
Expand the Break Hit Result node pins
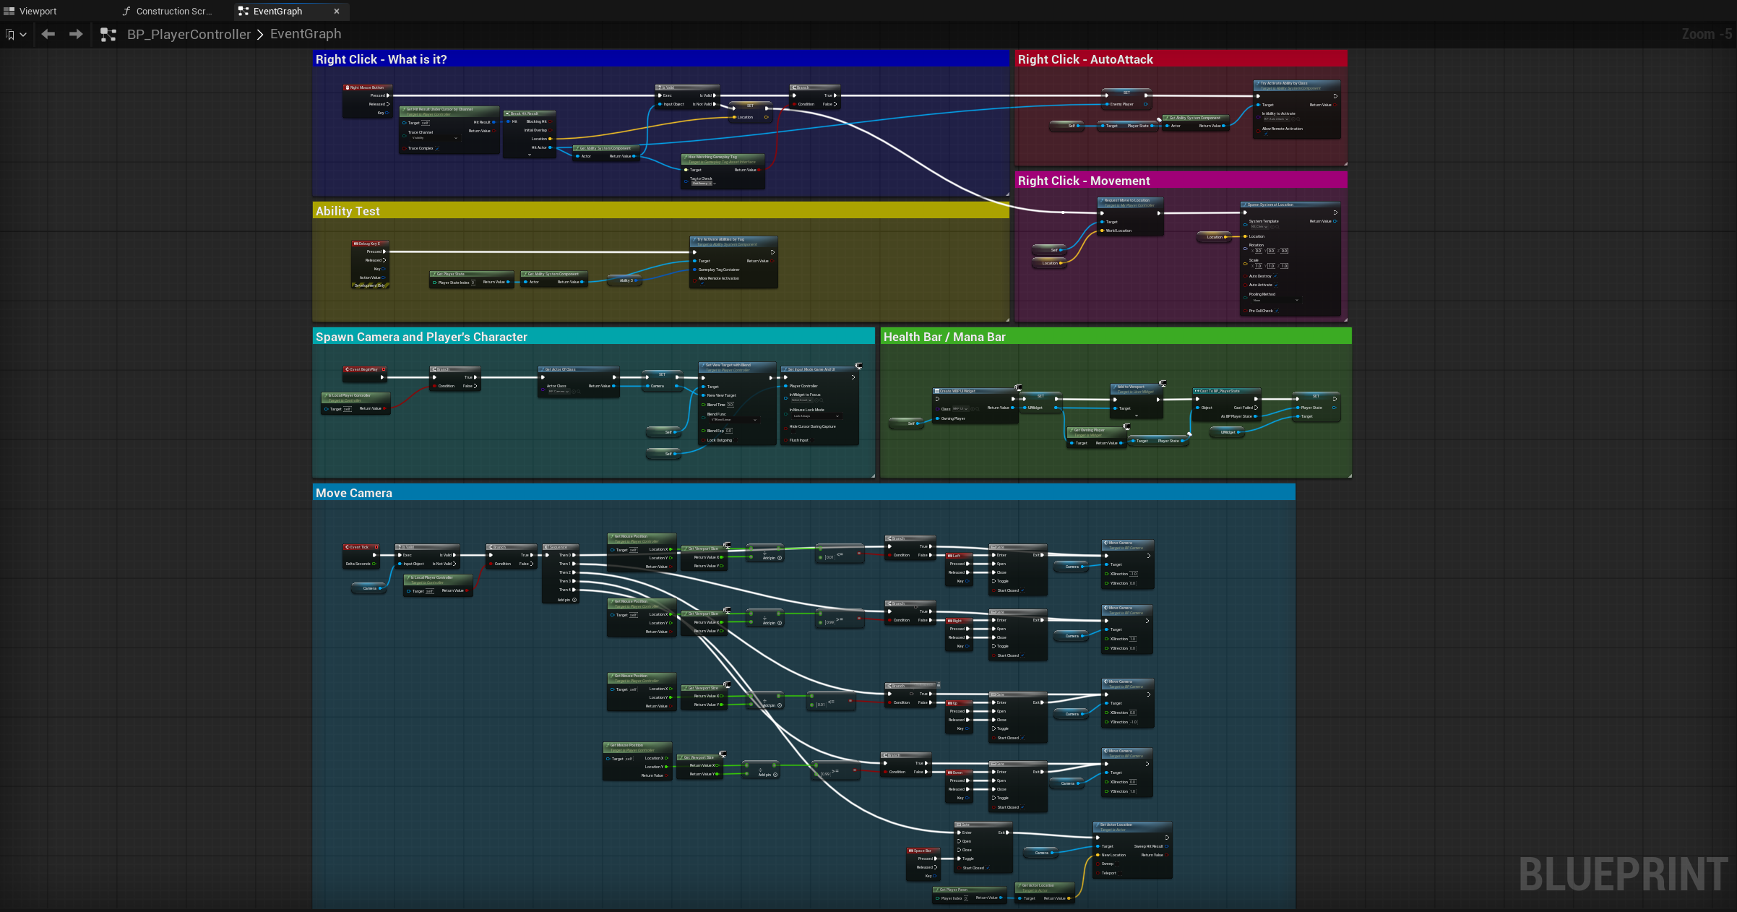click(x=530, y=155)
